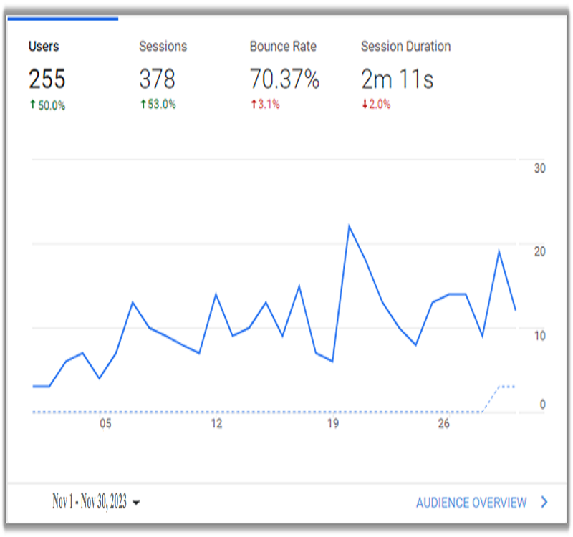
Task: Click the green up arrow beside 50.0%
Action: (x=32, y=105)
